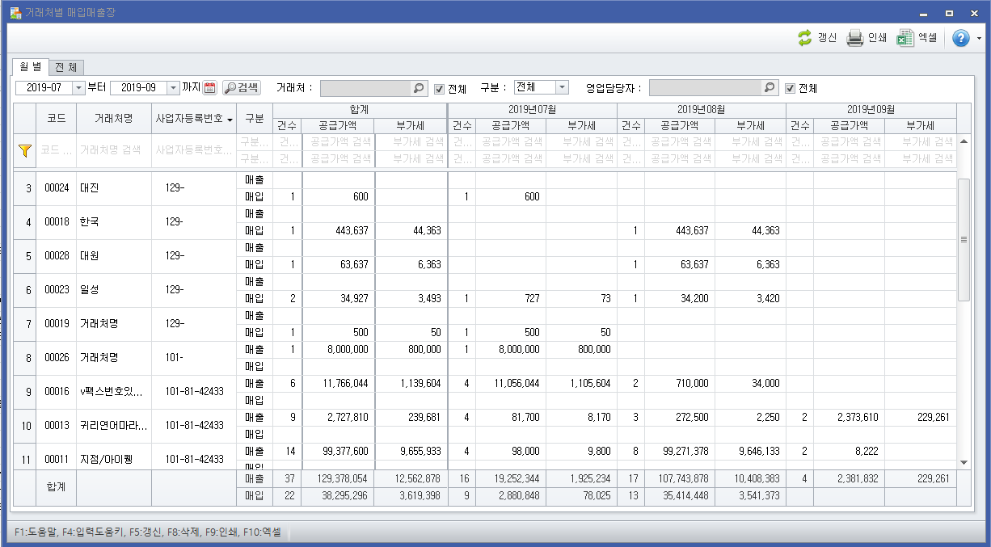Image resolution: width=991 pixels, height=547 pixels.
Task: Click the 갱신 refresh icon
Action: point(804,38)
